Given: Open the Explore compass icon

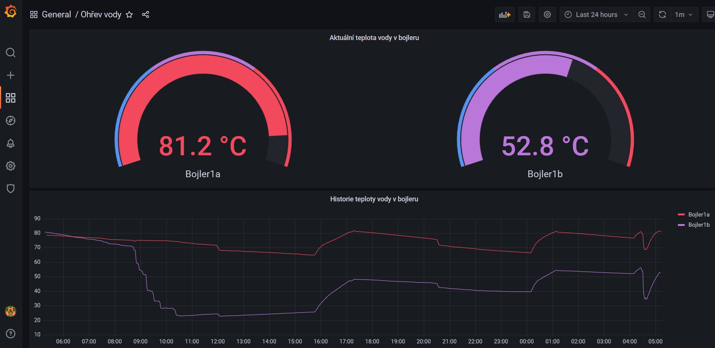Looking at the screenshot, I should click(x=11, y=121).
